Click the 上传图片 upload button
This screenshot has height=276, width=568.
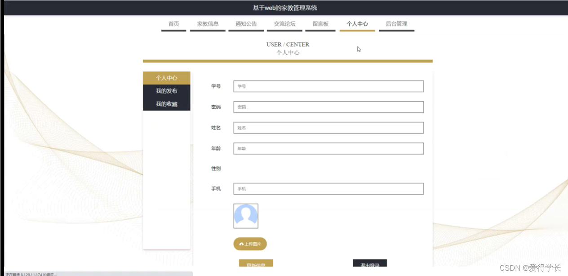[250, 244]
